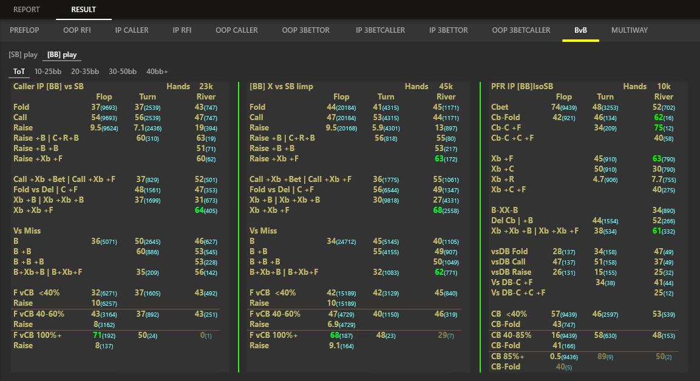
Task: Show the [SB] play view
Action: coord(23,55)
